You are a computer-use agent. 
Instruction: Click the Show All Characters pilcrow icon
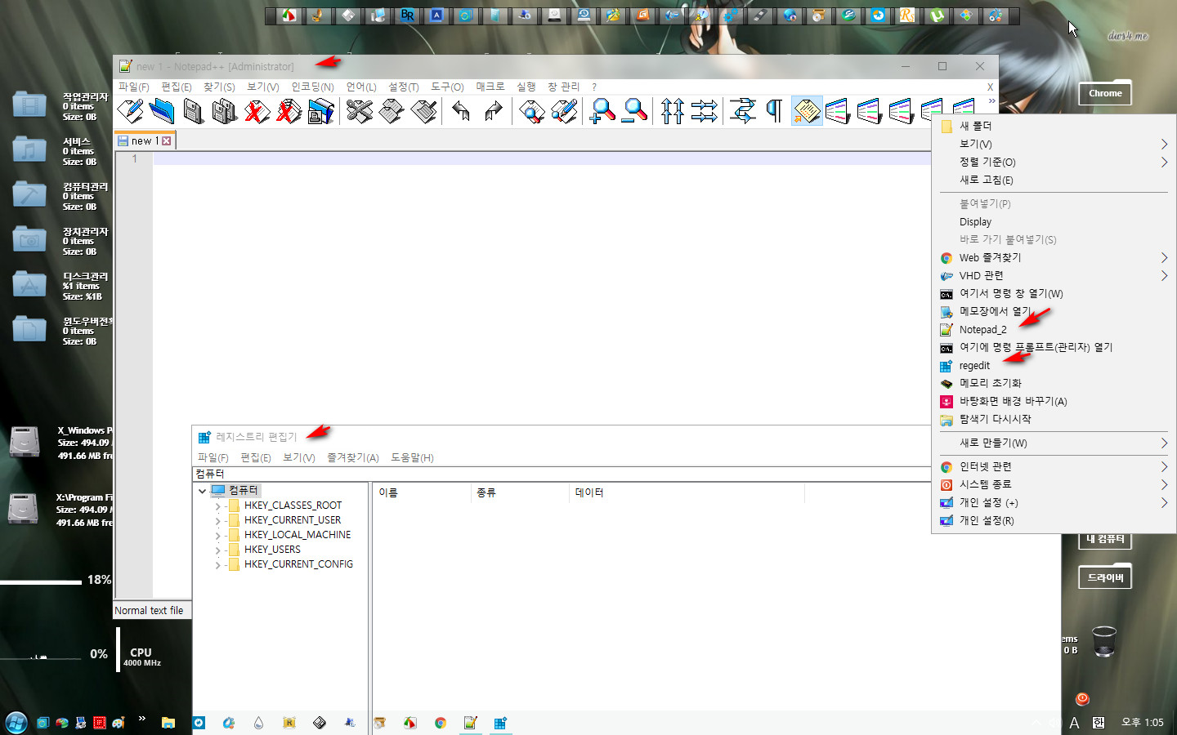point(774,111)
